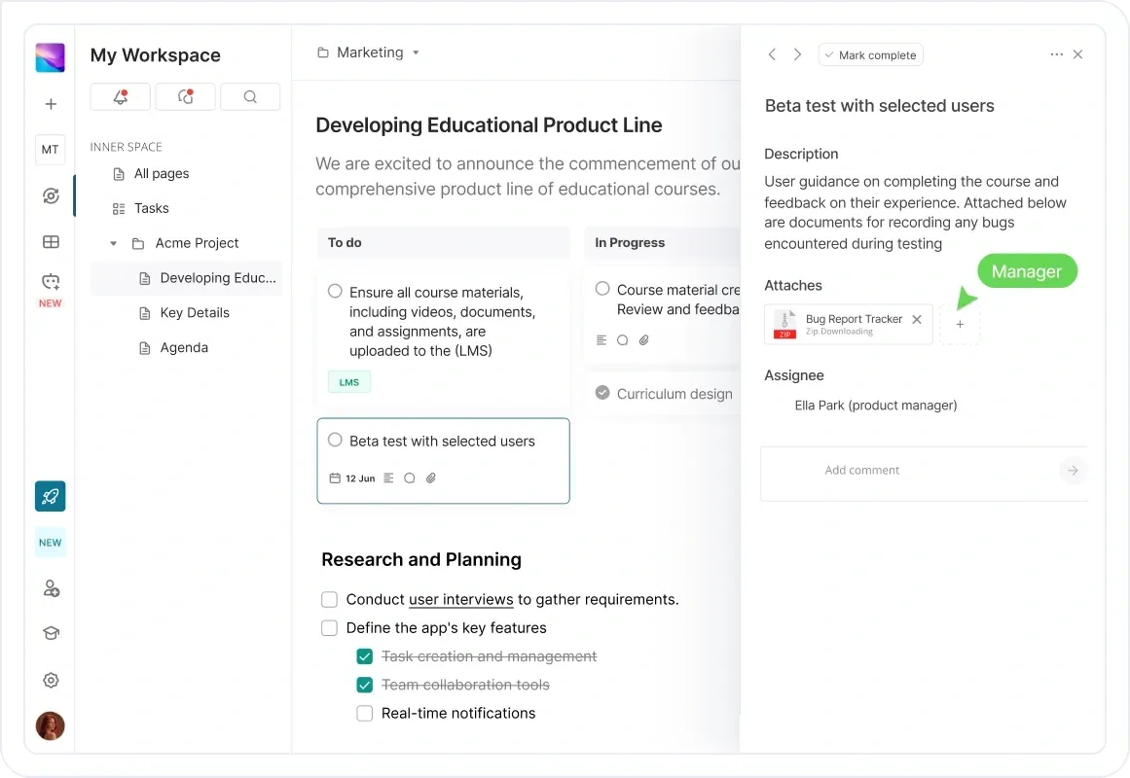Open notifications bell icon
1130x778 pixels.
click(x=121, y=96)
